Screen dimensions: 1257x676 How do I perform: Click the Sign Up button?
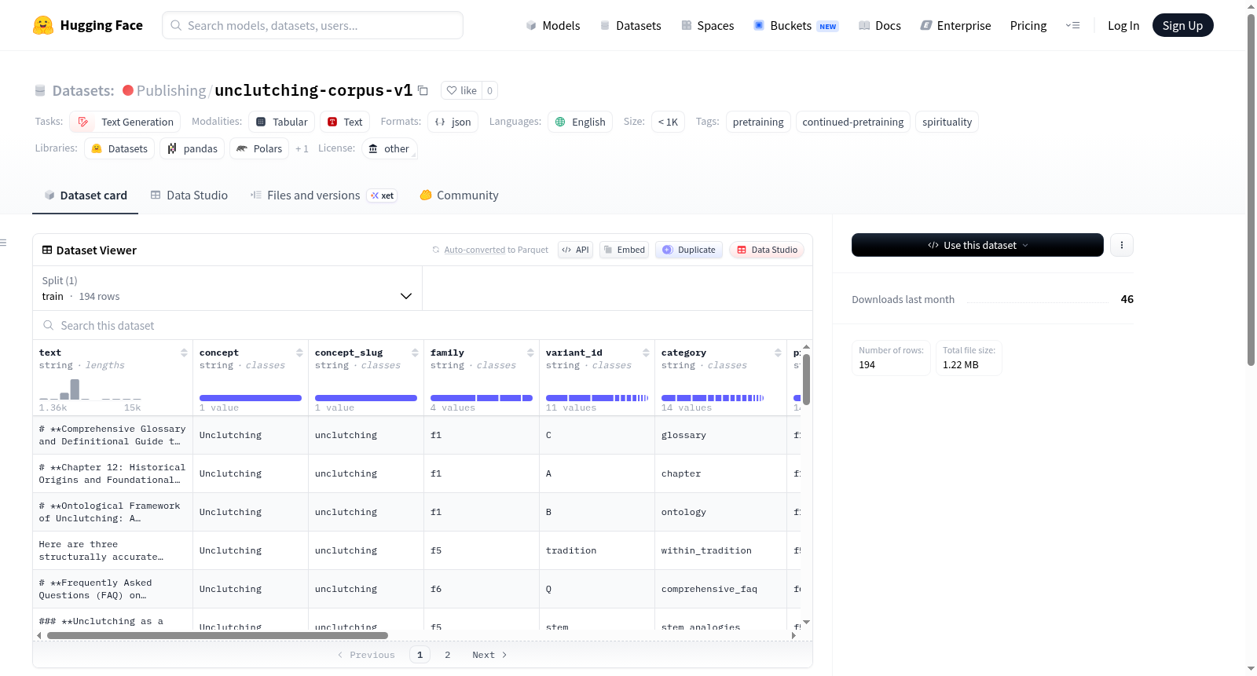pos(1182,25)
